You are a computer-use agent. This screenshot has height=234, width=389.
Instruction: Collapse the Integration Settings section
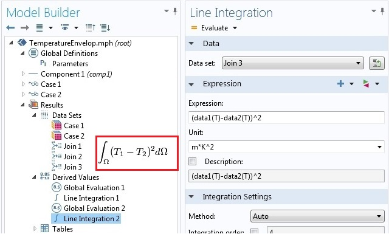191,197
